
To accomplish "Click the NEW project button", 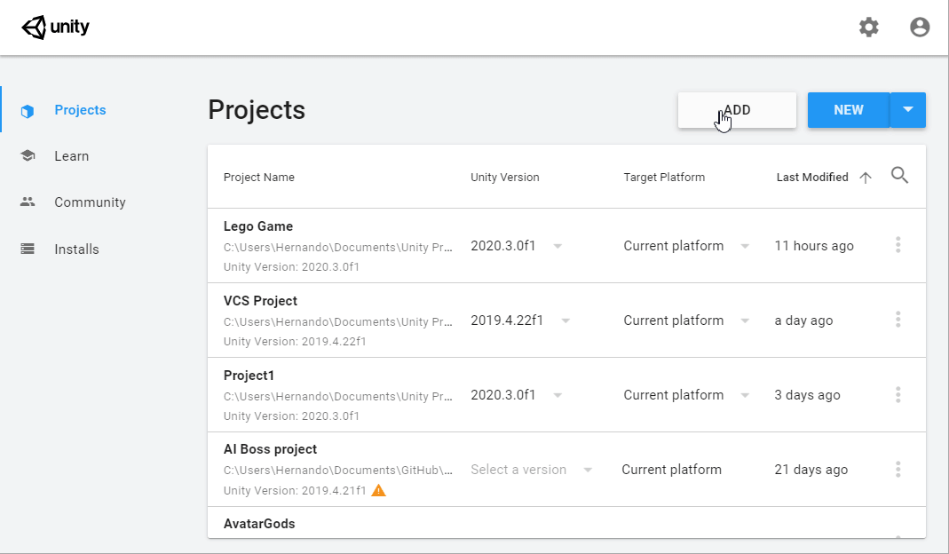I will [x=849, y=110].
